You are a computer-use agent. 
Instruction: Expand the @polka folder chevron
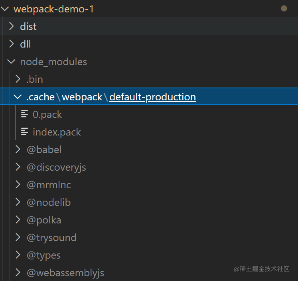coord(18,220)
